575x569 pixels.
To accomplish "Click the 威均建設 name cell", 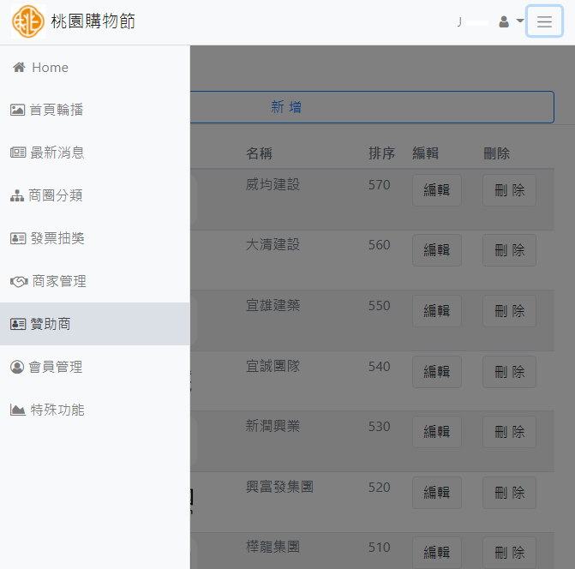I will pos(273,184).
